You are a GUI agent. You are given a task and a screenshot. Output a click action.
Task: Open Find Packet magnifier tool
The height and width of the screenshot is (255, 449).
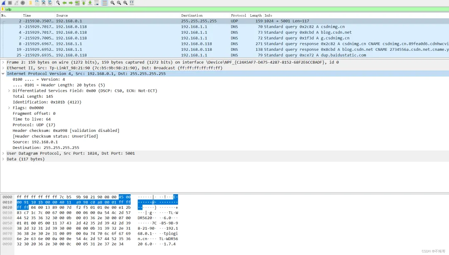point(58,2)
